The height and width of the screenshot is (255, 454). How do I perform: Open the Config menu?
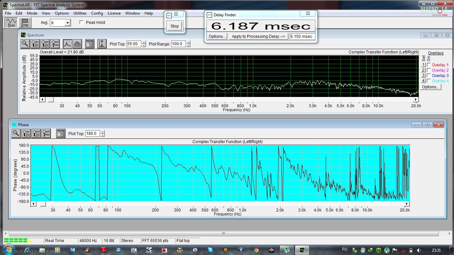click(x=97, y=13)
